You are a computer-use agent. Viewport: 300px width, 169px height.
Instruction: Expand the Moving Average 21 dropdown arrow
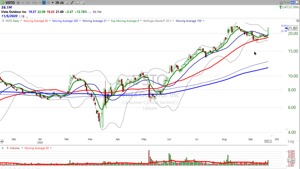coord(109,21)
